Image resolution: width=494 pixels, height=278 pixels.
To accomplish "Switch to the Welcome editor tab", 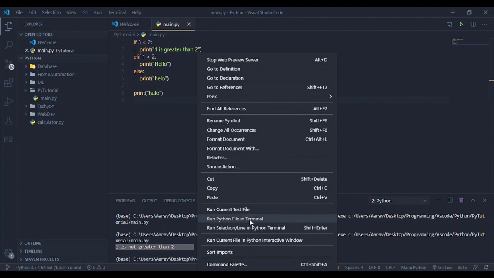I will (130, 24).
